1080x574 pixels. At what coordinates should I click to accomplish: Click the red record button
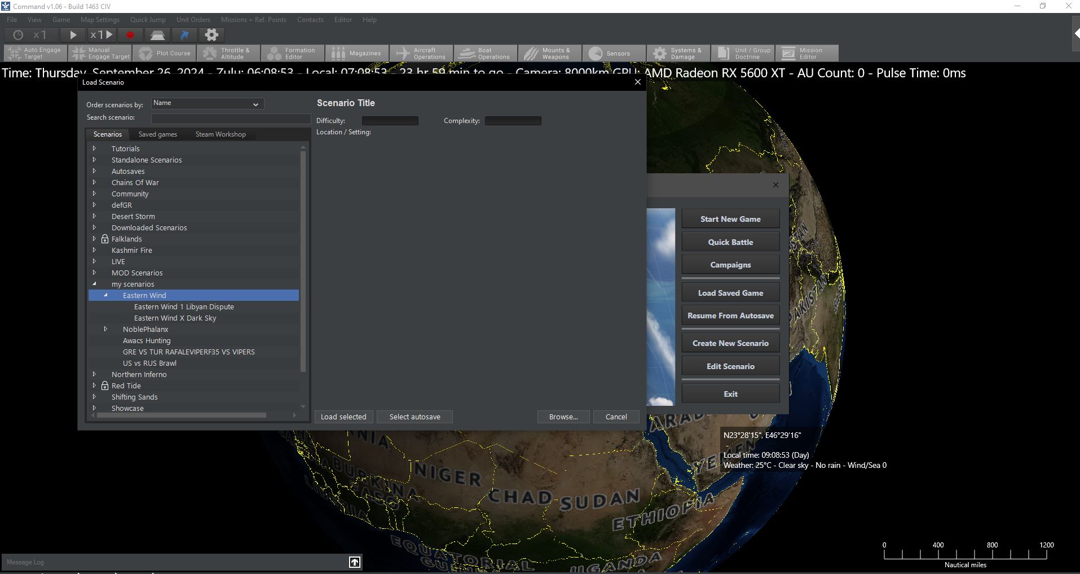tap(130, 35)
